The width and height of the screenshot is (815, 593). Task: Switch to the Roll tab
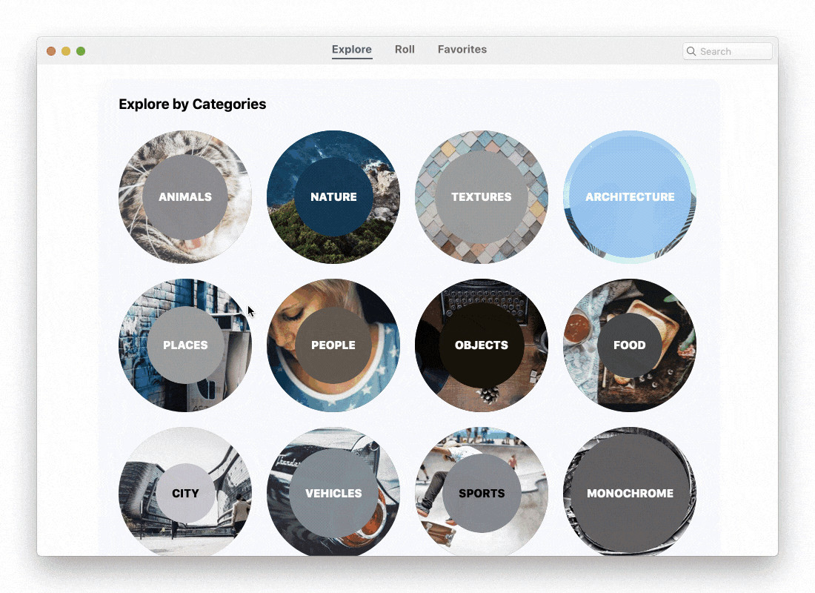[x=405, y=50]
